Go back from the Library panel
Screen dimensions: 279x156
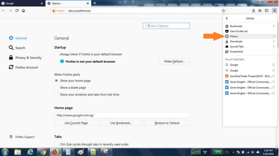(227, 18)
